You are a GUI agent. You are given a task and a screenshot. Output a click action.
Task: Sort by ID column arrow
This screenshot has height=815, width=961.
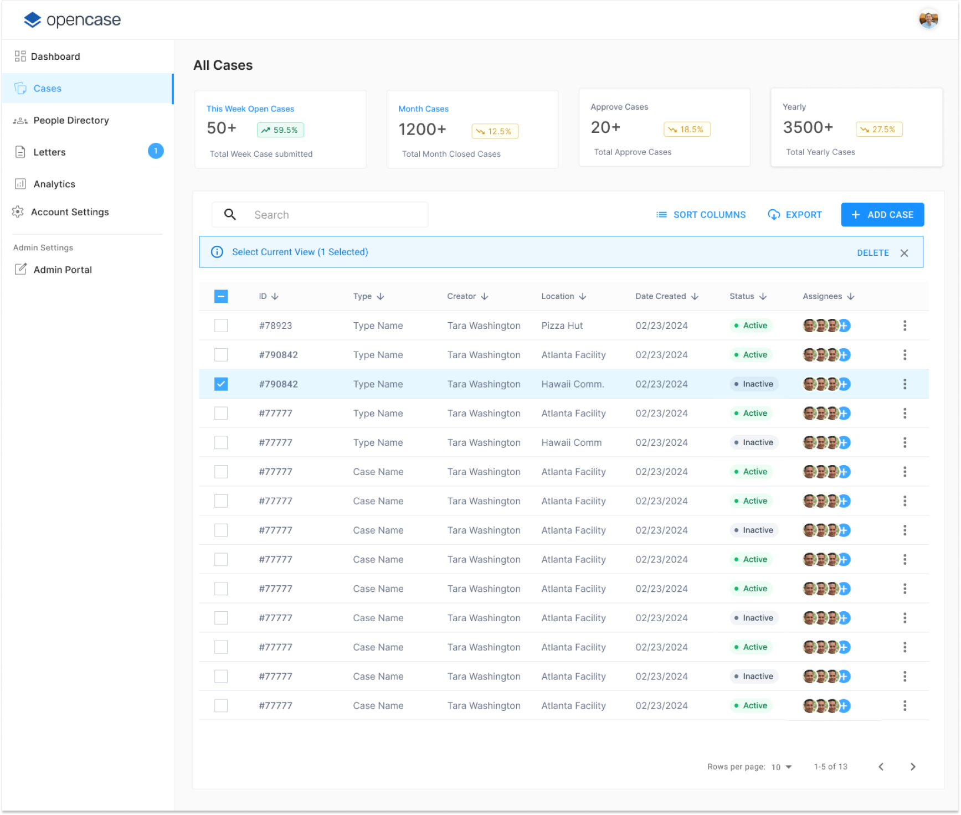(275, 296)
